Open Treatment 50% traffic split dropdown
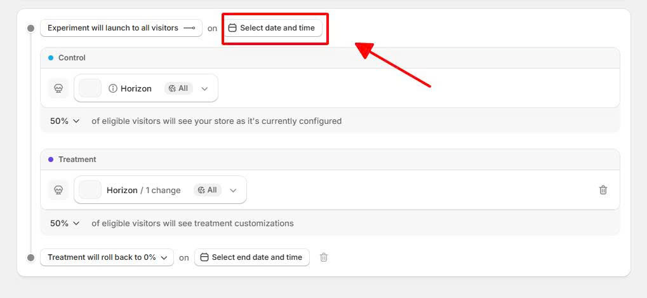 pos(65,223)
